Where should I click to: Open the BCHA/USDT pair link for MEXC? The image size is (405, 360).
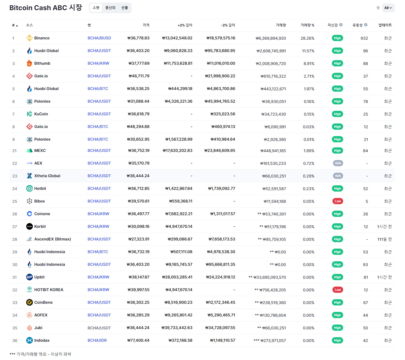coord(99,150)
